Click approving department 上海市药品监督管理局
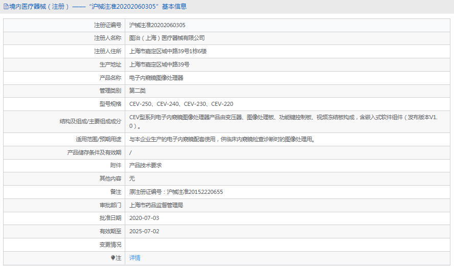Viewport: 454px width, 266px height. tap(156, 205)
